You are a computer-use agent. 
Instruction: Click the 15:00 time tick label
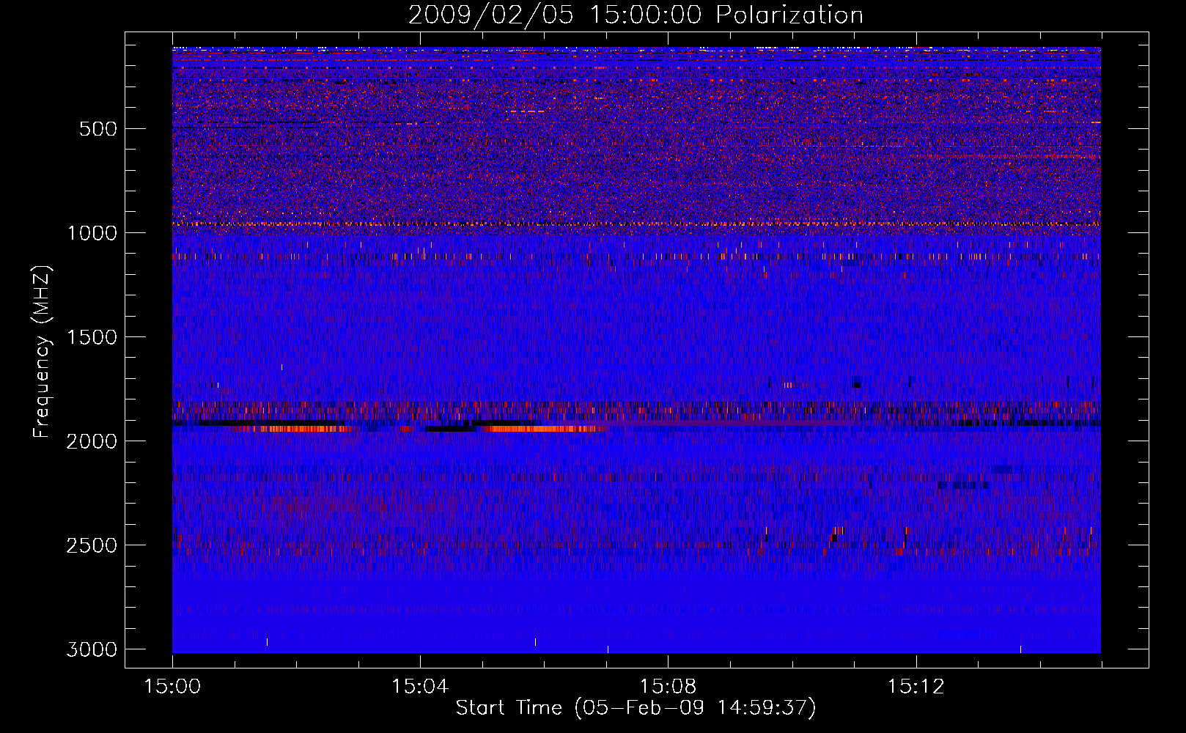pyautogui.click(x=172, y=687)
